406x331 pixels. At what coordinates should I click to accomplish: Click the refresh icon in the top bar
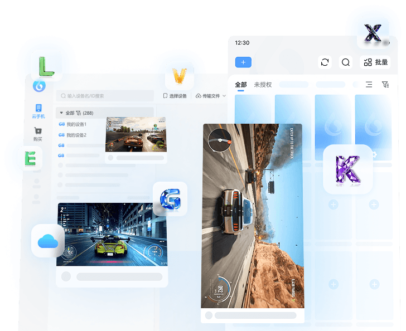pyautogui.click(x=325, y=62)
